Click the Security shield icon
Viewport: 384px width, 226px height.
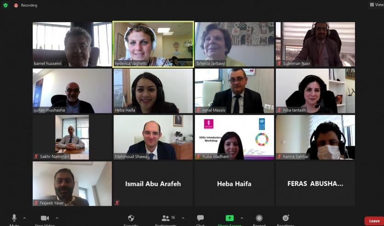click(x=131, y=218)
